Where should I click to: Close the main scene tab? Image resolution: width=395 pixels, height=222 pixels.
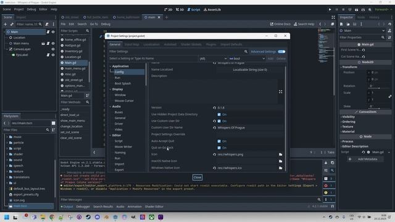[x=159, y=17]
